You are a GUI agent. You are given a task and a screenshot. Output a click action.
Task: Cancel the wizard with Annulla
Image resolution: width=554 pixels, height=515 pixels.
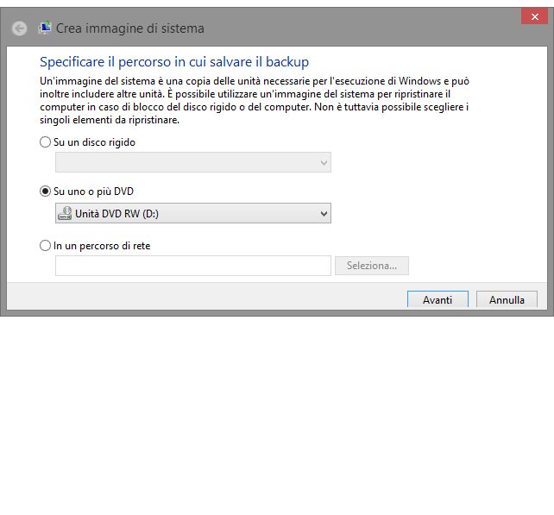tap(507, 299)
